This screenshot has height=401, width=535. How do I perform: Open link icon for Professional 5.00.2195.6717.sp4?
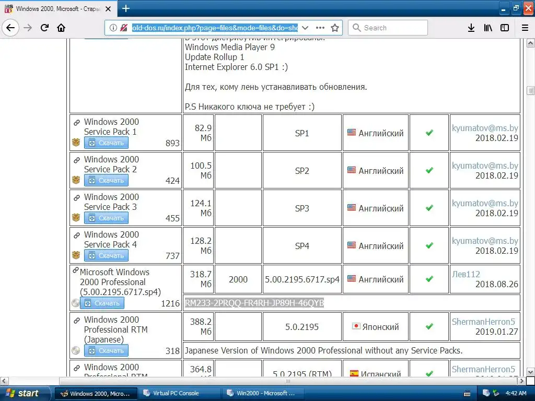[76, 270]
